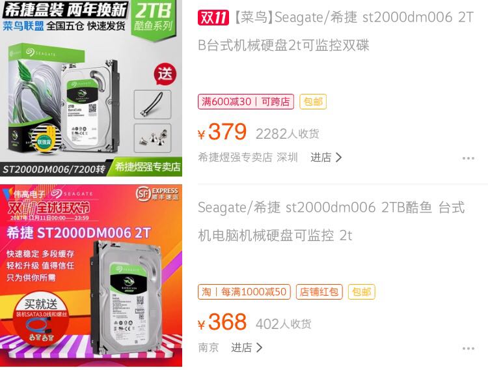
Task: Open the more-options dots on the 379 yuan listing
Action: (468, 158)
